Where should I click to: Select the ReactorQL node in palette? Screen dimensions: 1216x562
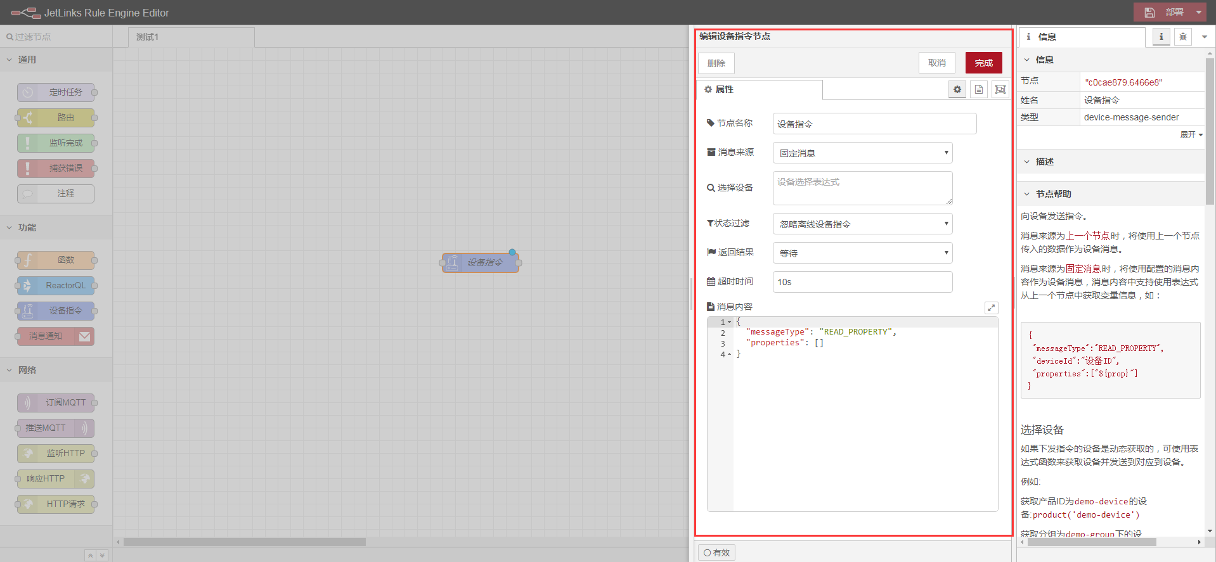coord(56,286)
